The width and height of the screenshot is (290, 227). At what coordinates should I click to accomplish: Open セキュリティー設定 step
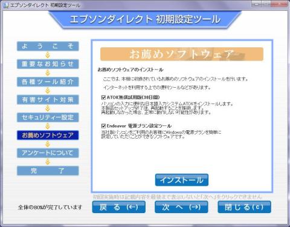[x=48, y=117]
